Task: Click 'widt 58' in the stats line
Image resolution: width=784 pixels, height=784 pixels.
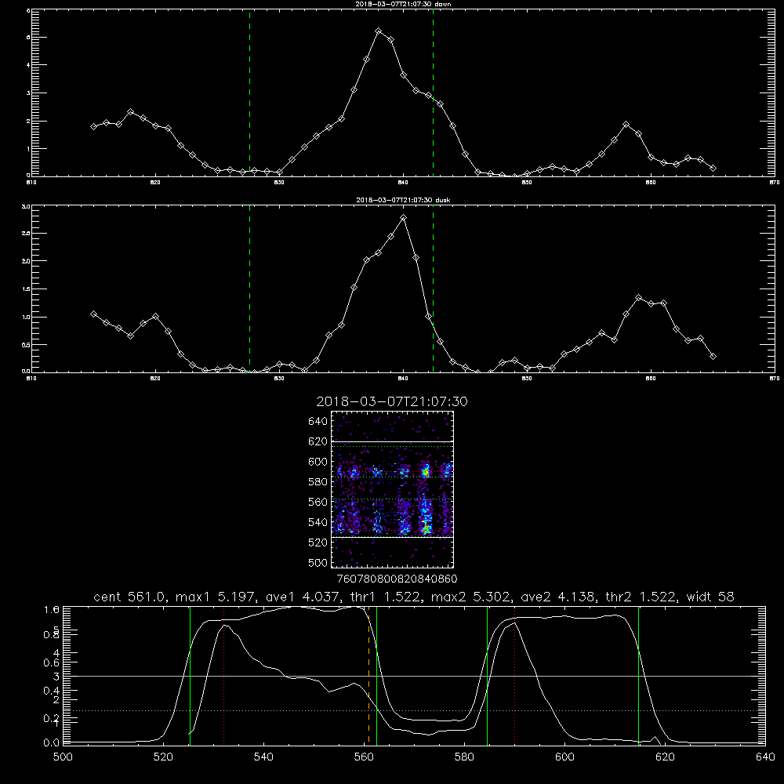Action: pyautogui.click(x=710, y=597)
